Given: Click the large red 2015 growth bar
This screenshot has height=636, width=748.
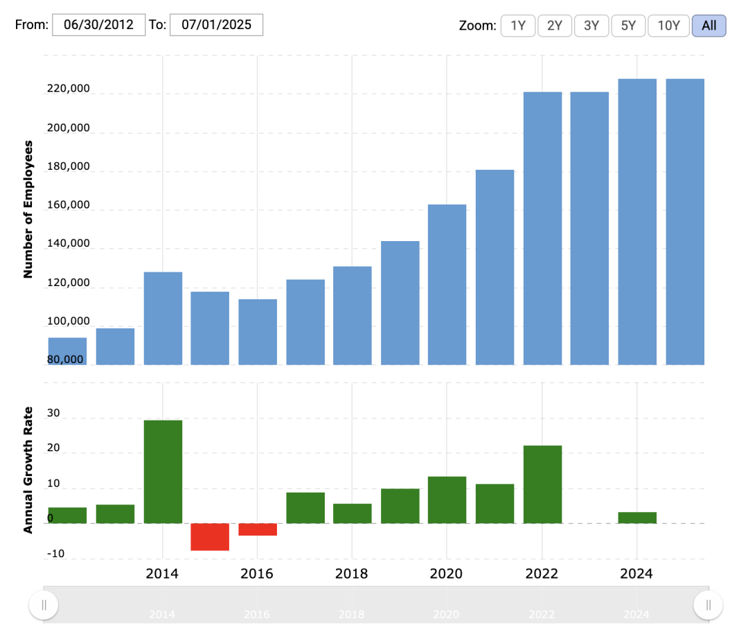Looking at the screenshot, I should tap(210, 536).
